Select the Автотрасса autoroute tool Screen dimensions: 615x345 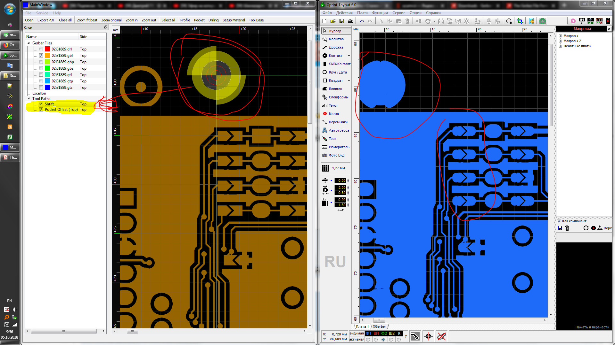coord(339,130)
